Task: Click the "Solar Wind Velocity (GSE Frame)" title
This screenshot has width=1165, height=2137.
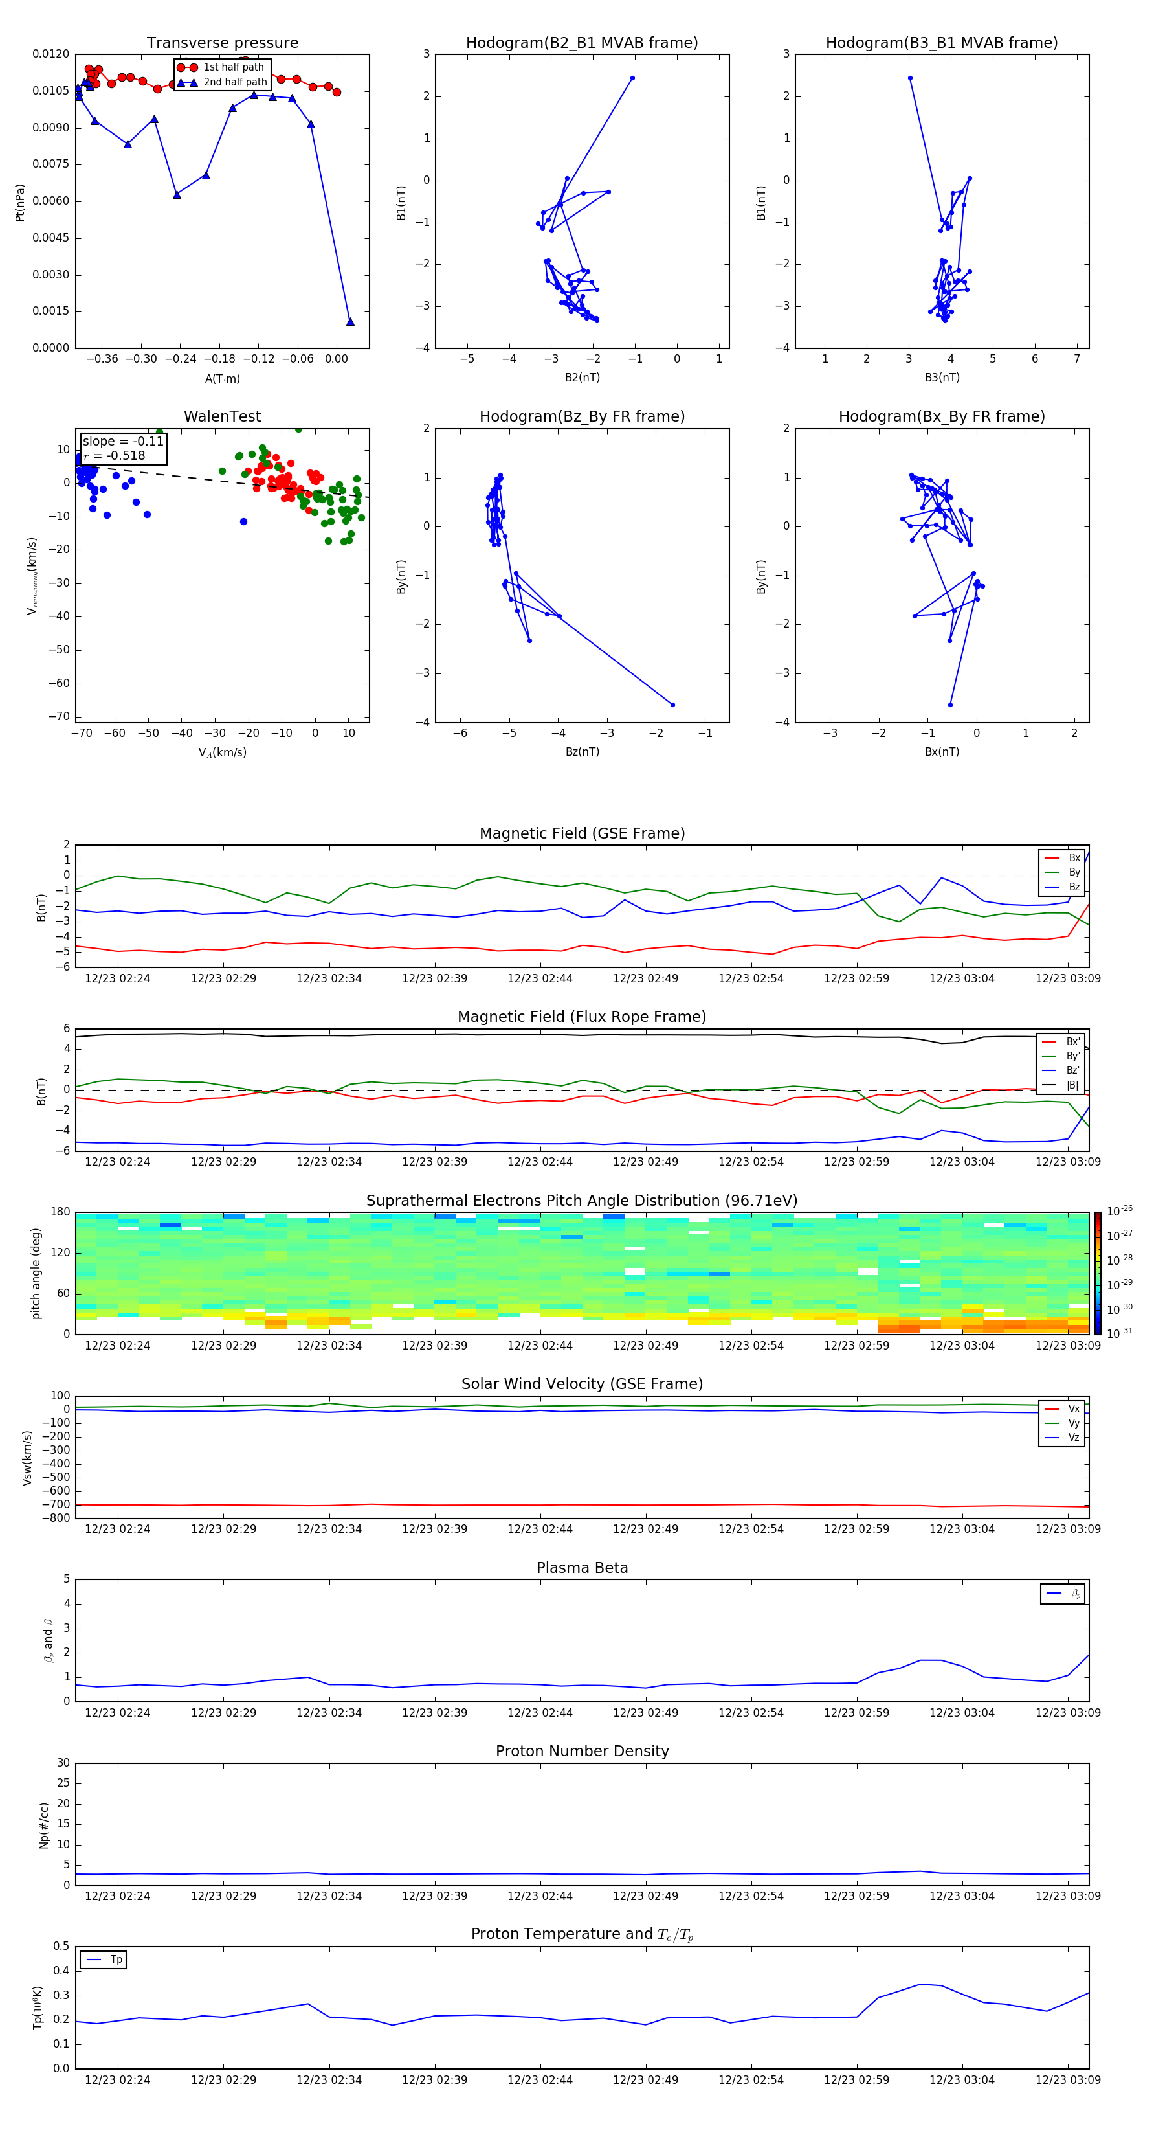Action: [x=582, y=1385]
